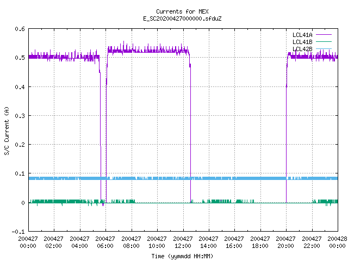Click the y-axis label 'S/C Current (A)'
Viewport: 348px width, 261px height.
coord(7,130)
